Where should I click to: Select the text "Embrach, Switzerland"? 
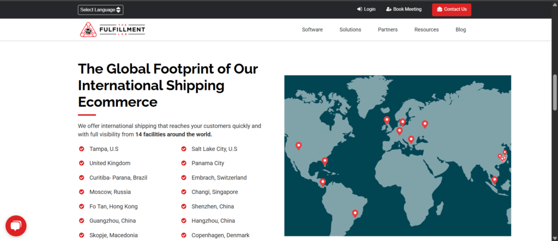pyautogui.click(x=219, y=178)
